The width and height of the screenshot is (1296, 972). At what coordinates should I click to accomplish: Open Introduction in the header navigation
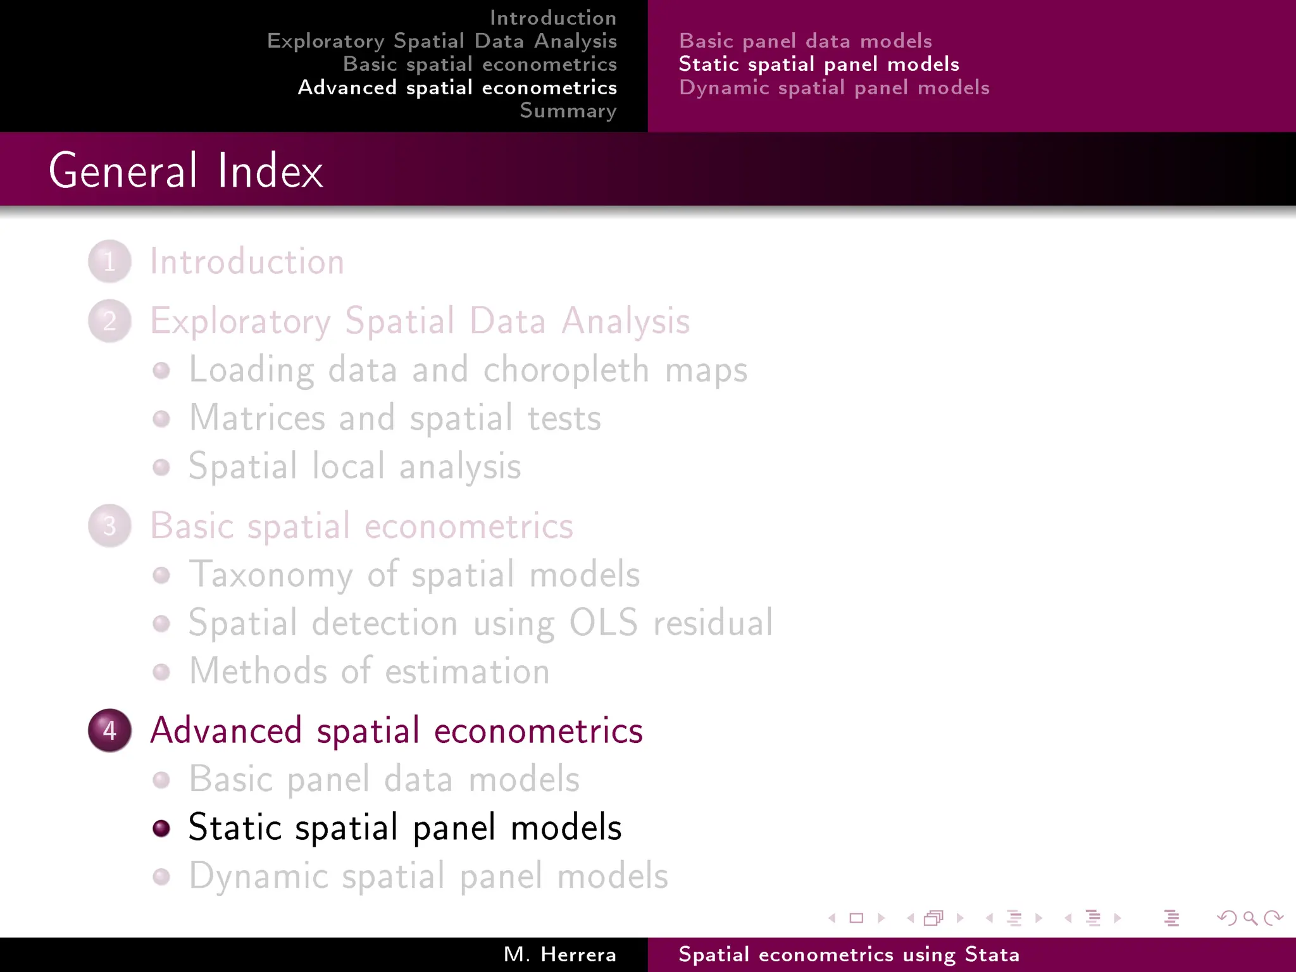[553, 18]
